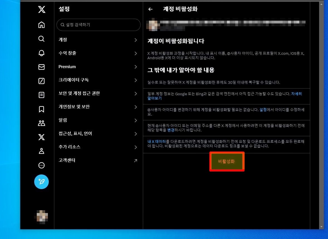
Task: Open 크리에이터 구독 settings section
Action: (98, 80)
